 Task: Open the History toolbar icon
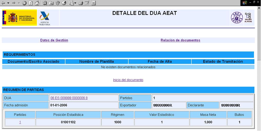tap(63, 3)
